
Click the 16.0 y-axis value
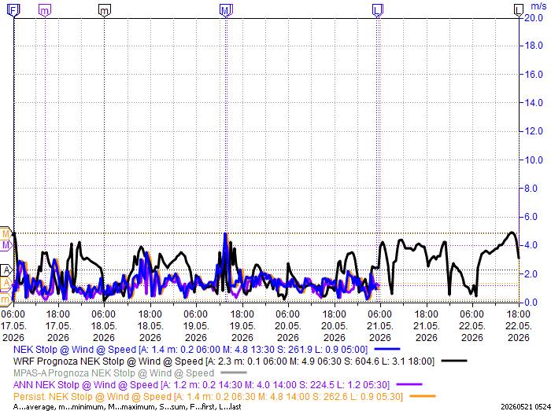(x=534, y=75)
